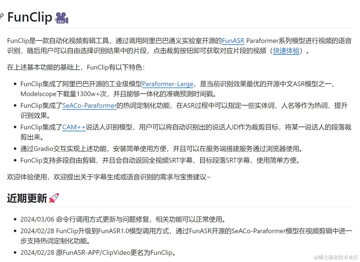The height and width of the screenshot is (262, 360).
Task: Click the movie camera emoji after FunClip
Action: [61, 18]
